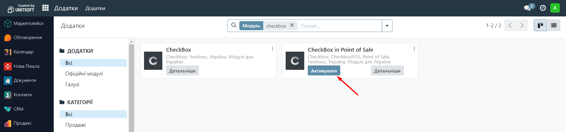566x132 pixels.
Task: Open the apps grid menu icon
Action: (45, 8)
